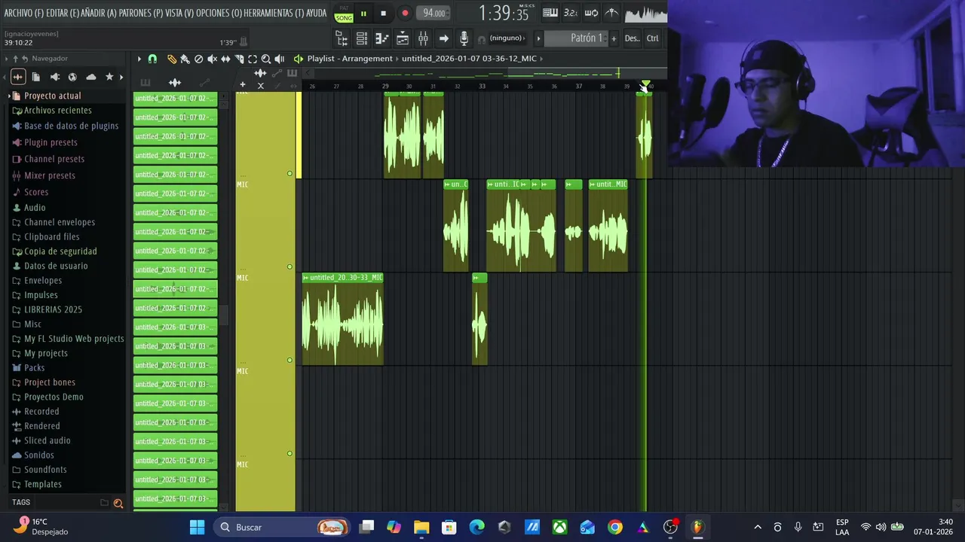Screen dimensions: 965x542
Task: Click the Ctrl button
Action: coord(653,38)
